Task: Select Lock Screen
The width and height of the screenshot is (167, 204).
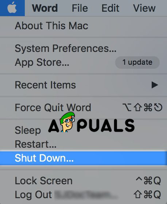Action: pos(83,181)
